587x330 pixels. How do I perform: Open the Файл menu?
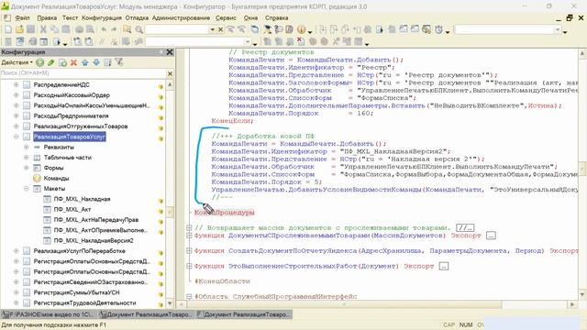22,17
